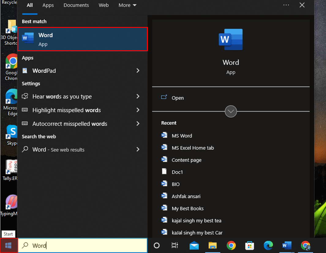Open MS Excel Home tab recent file

coord(192,148)
